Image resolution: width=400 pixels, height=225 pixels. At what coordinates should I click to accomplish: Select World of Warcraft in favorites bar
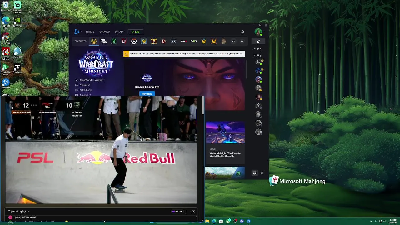[94, 41]
